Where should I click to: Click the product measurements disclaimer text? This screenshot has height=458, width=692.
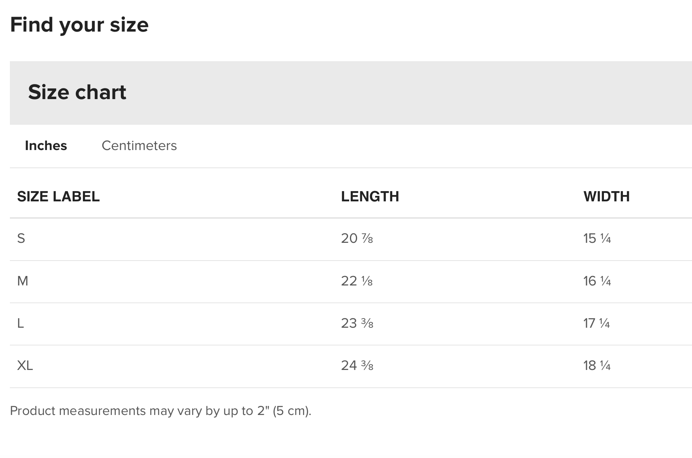pos(161,411)
